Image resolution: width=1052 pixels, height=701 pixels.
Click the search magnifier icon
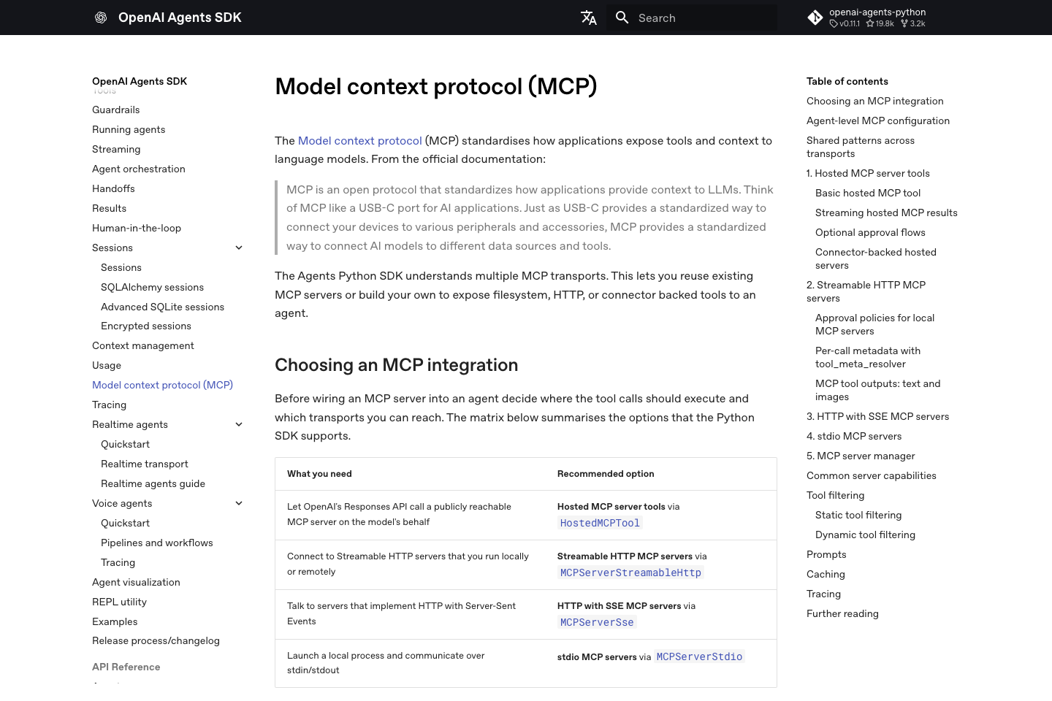[622, 18]
